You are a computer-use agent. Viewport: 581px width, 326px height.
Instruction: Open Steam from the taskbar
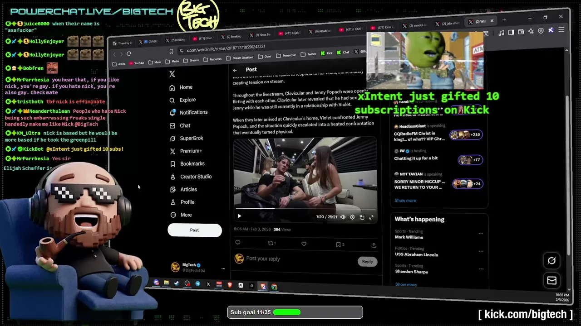177,283
